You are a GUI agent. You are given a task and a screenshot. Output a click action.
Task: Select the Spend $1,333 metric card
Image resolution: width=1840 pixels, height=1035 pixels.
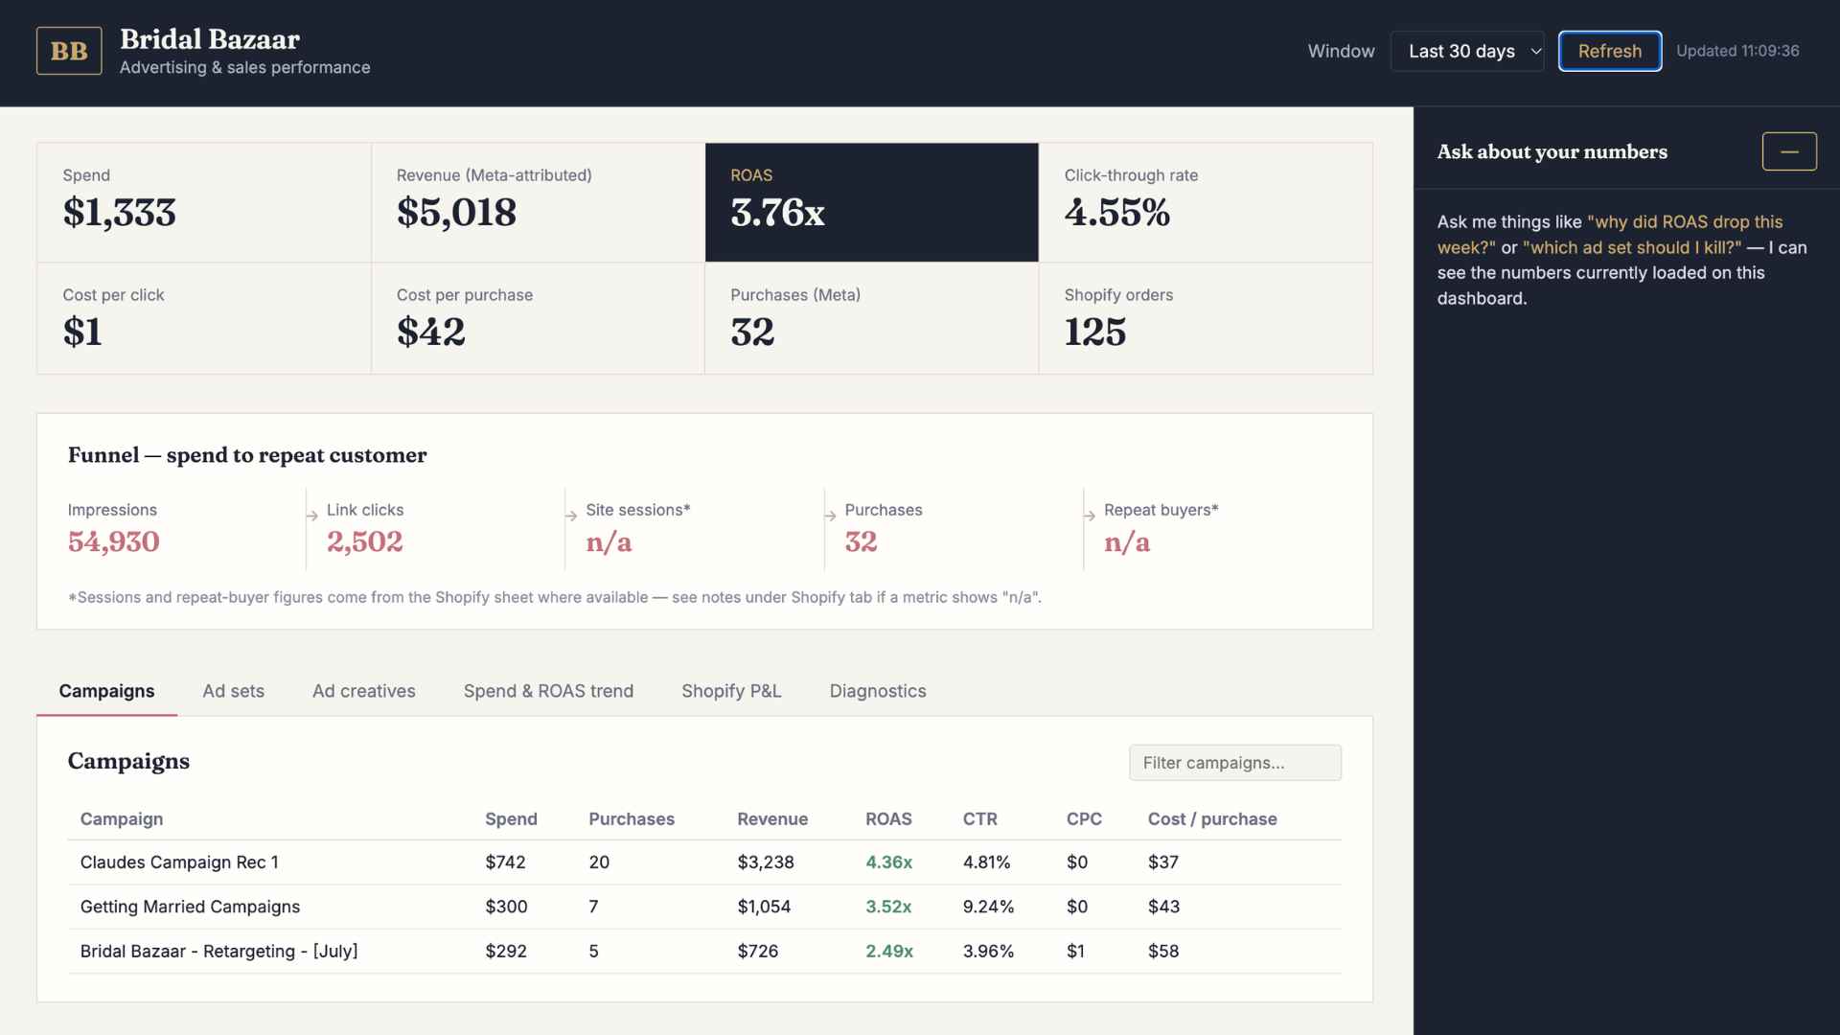click(204, 202)
